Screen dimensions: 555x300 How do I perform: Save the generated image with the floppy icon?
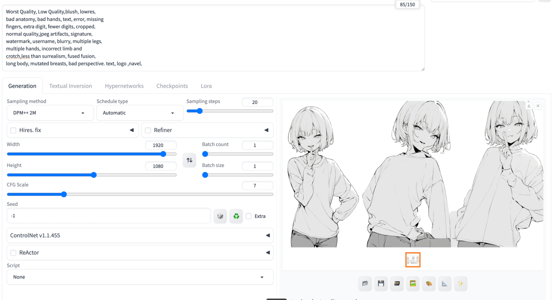381,284
